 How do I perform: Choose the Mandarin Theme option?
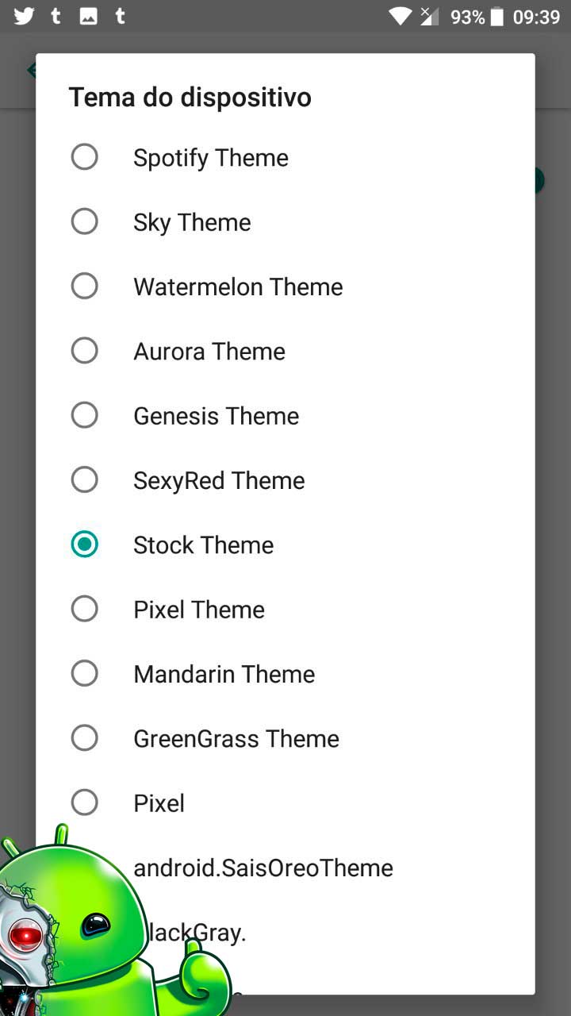(285, 673)
